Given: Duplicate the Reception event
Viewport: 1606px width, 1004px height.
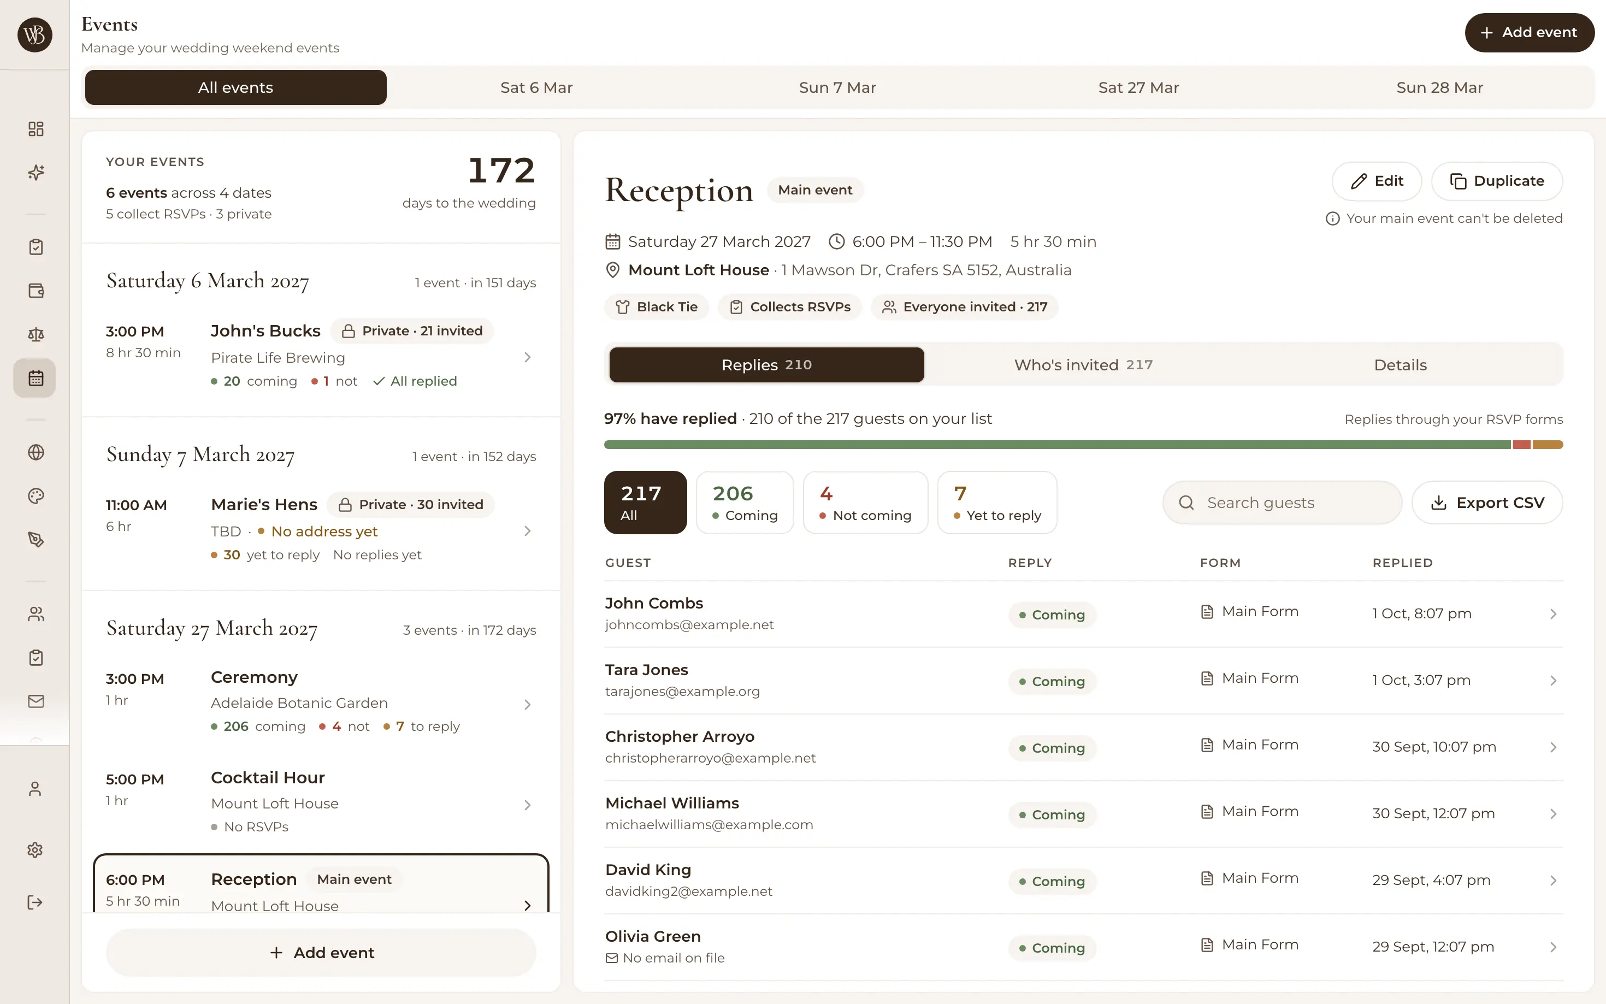Looking at the screenshot, I should [1496, 181].
